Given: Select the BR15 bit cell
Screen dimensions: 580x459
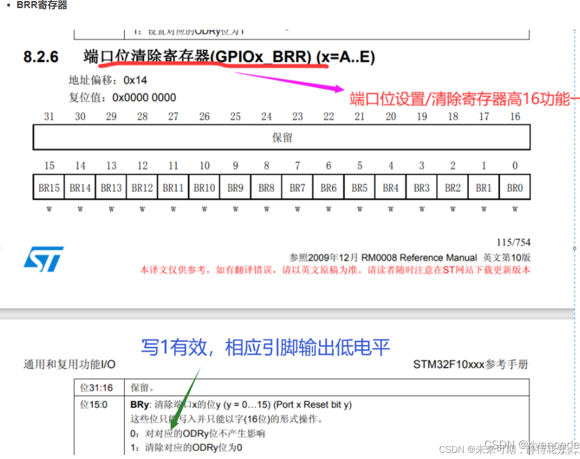Looking at the screenshot, I should pos(49,187).
